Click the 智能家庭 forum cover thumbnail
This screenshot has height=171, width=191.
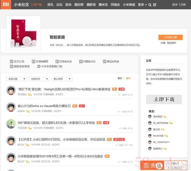point(24,33)
